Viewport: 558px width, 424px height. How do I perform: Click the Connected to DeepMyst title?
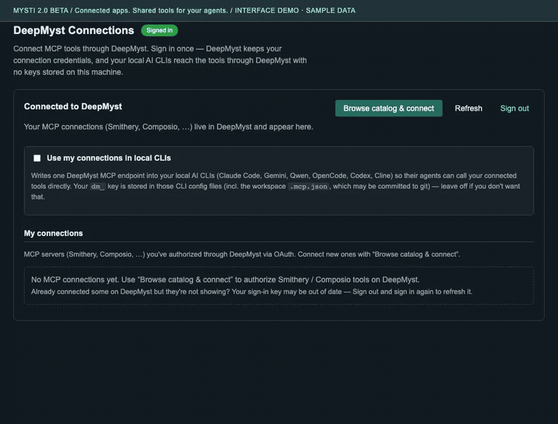pos(73,107)
